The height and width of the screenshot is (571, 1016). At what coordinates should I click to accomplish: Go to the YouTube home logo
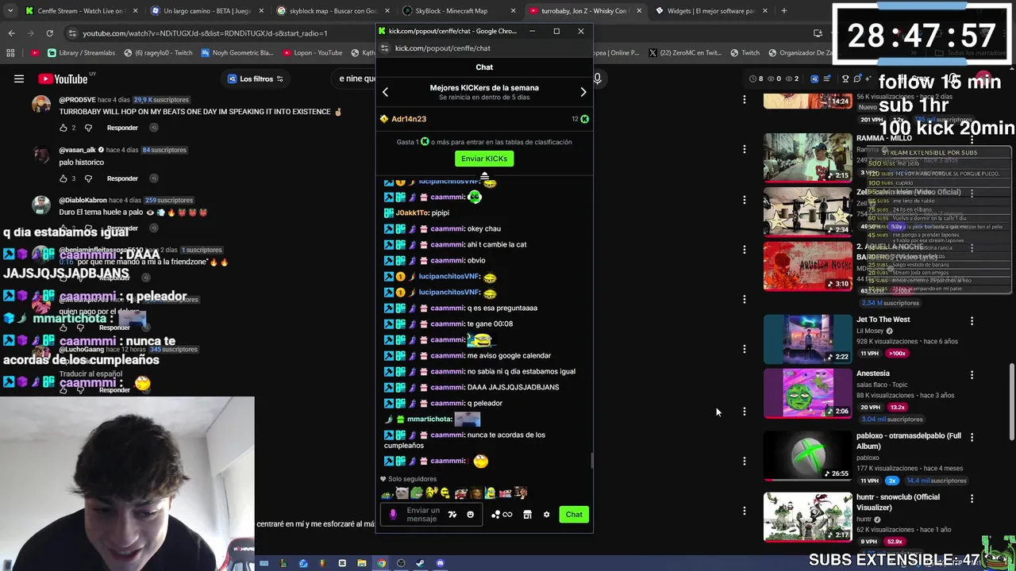(63, 79)
